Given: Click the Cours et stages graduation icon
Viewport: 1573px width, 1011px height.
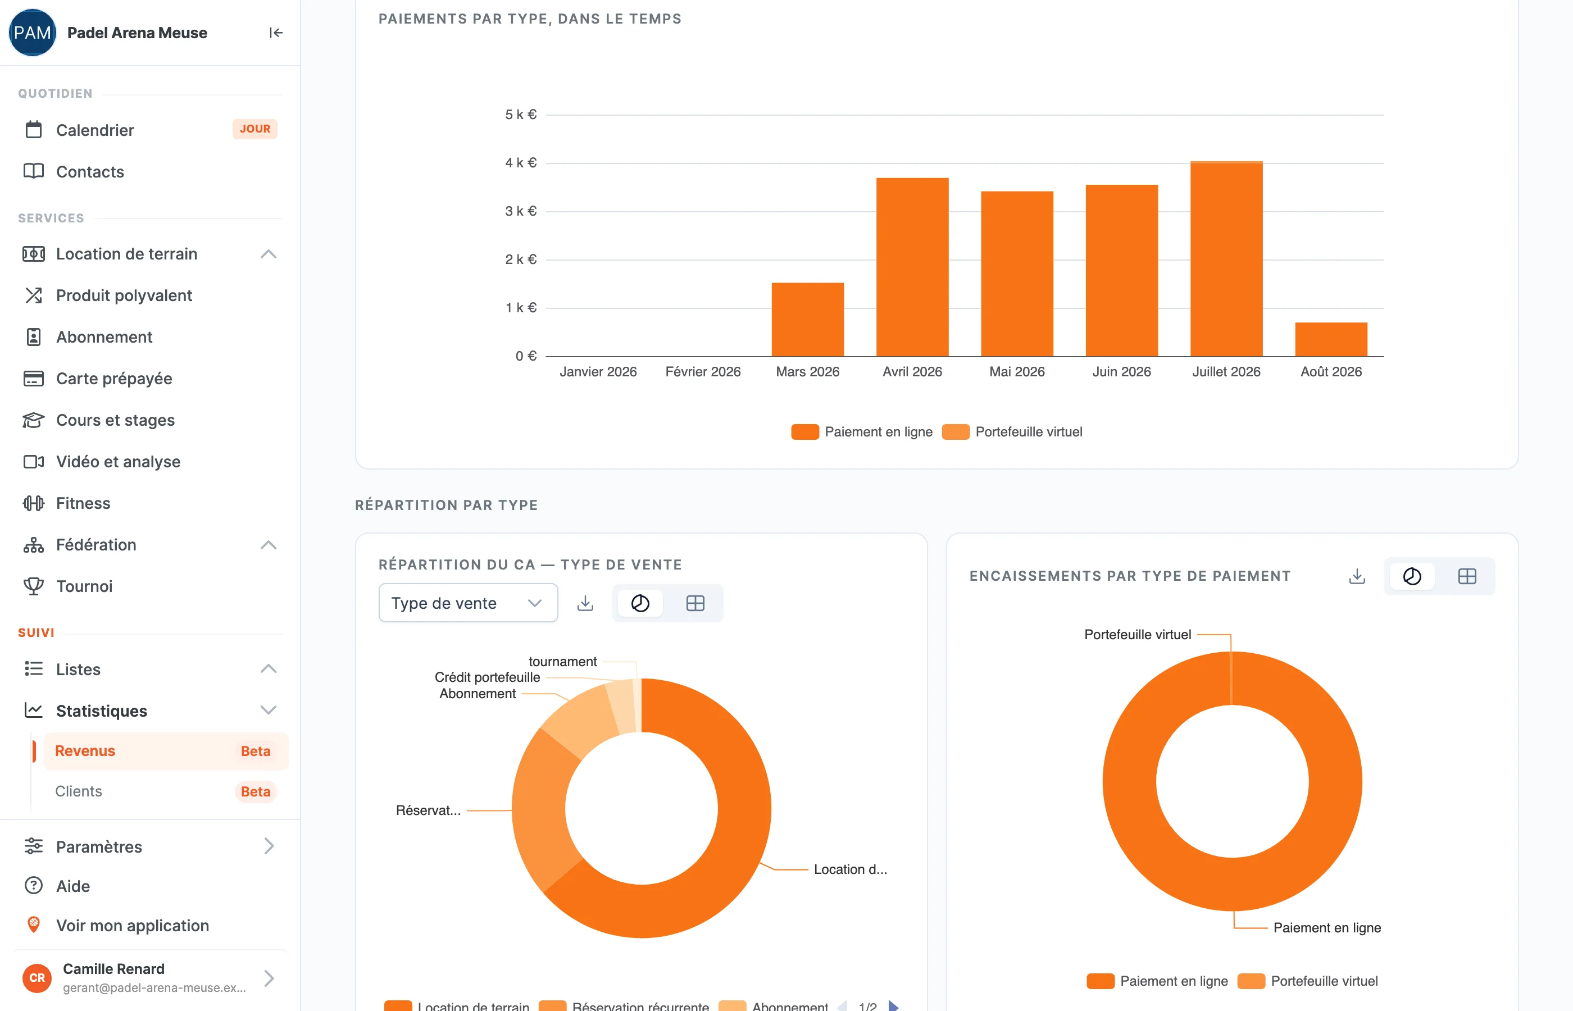Looking at the screenshot, I should (x=34, y=420).
